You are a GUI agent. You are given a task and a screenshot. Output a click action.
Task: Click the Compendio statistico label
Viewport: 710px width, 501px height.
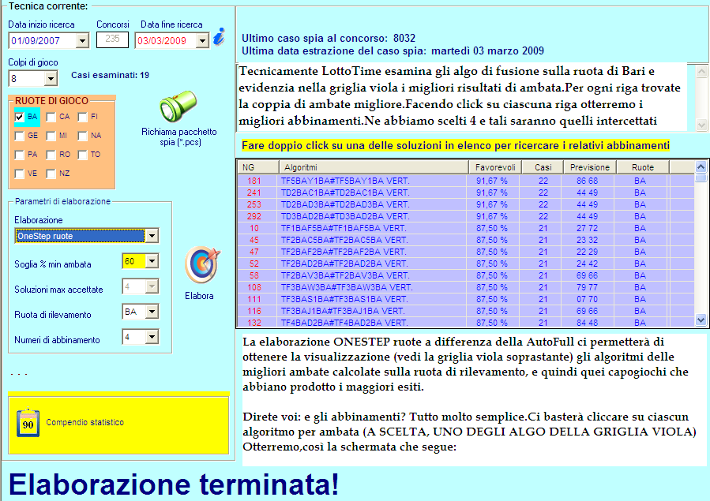(x=85, y=422)
